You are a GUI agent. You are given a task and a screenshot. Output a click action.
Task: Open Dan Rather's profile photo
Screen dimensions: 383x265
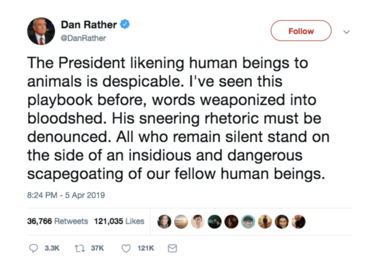click(x=41, y=31)
